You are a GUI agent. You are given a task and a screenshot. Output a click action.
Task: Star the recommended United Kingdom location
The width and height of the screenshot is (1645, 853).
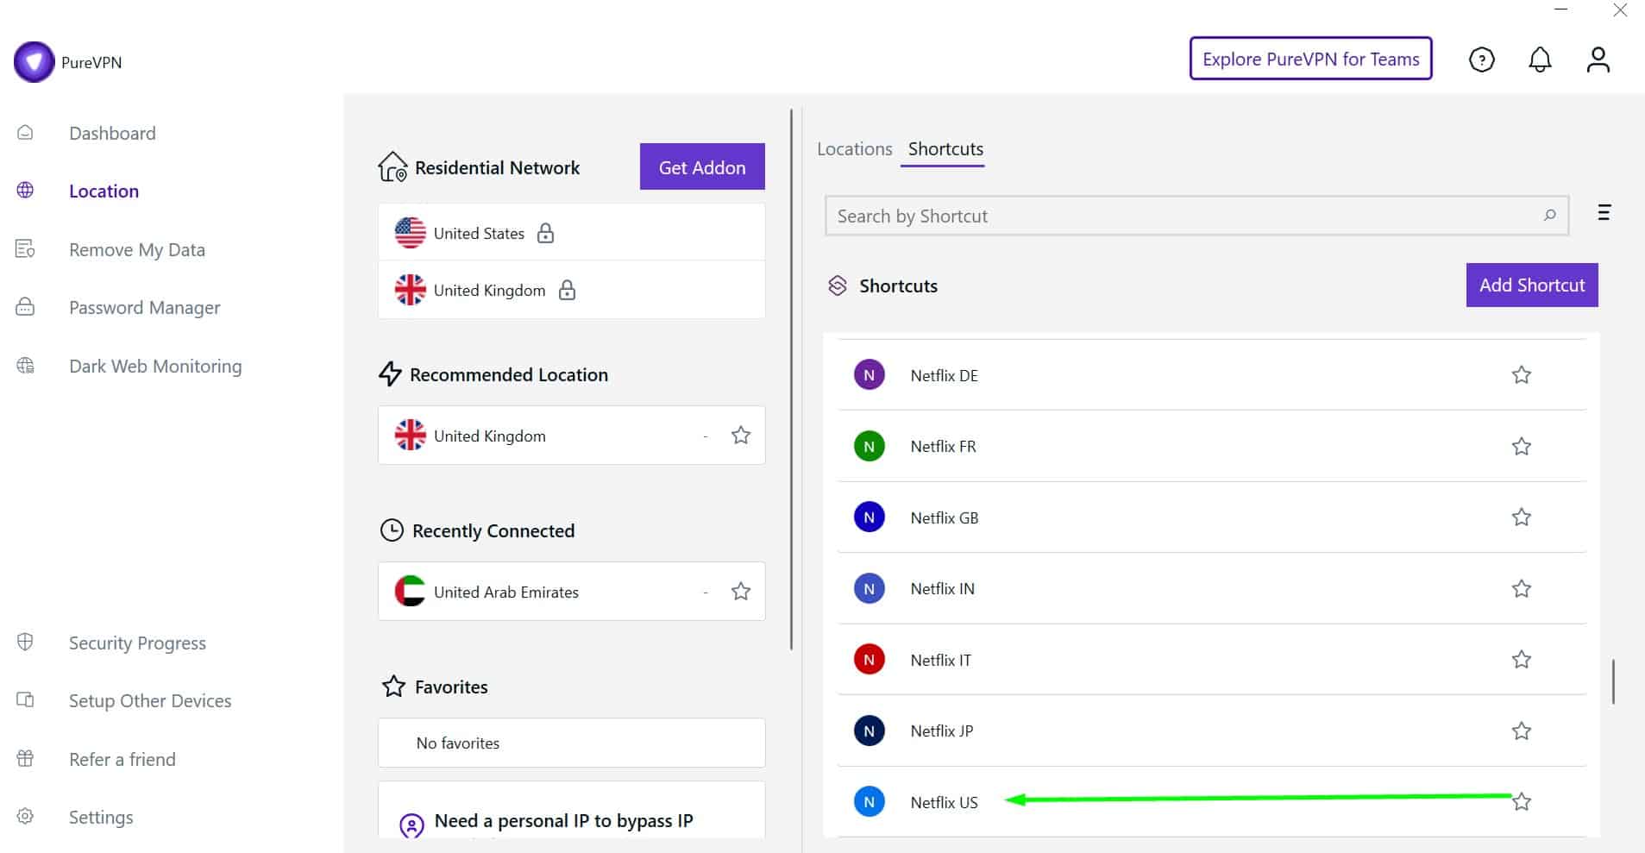[x=740, y=436]
